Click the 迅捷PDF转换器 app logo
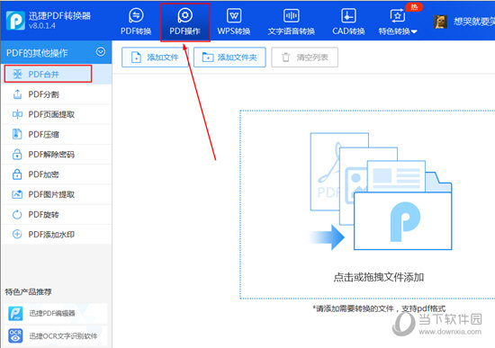 pos(15,20)
